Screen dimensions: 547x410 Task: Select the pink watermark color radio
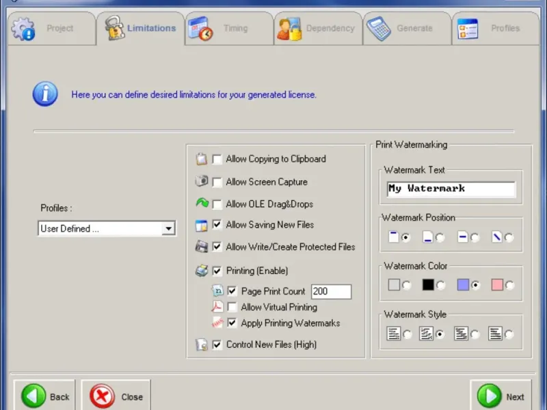coord(509,286)
